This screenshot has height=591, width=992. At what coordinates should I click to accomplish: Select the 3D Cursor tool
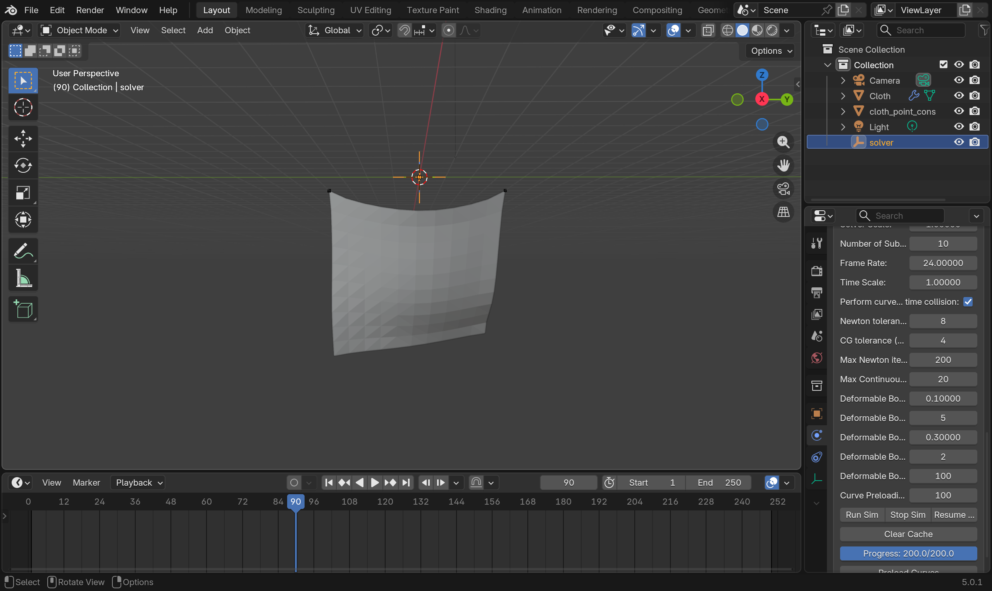click(23, 108)
